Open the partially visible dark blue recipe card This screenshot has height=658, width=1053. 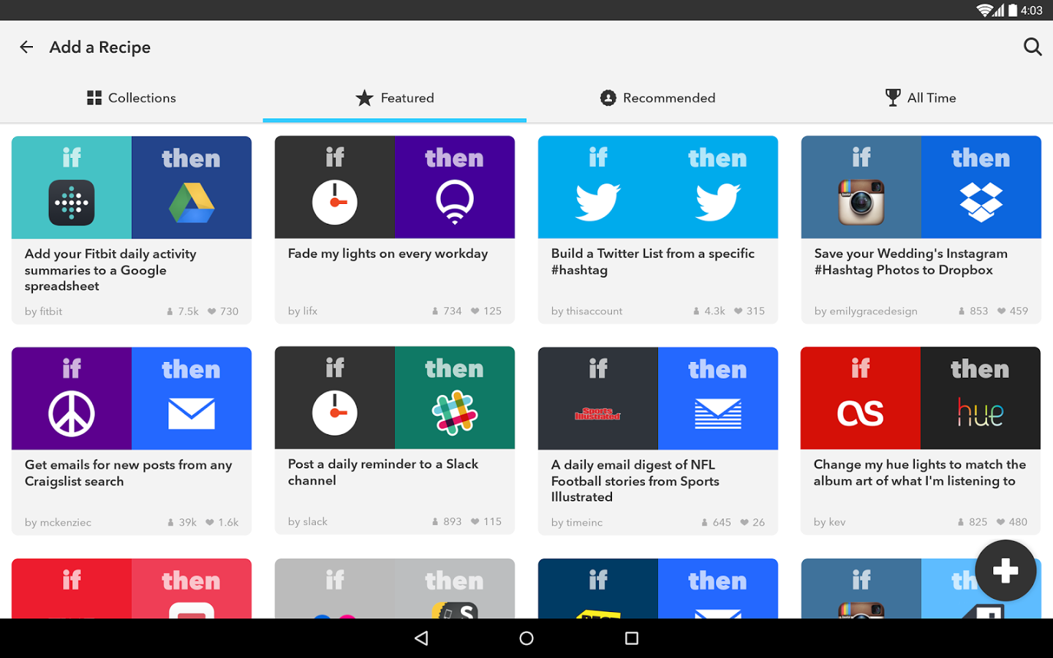658,589
